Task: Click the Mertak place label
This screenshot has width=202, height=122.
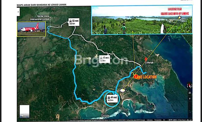Action: pos(150,63)
